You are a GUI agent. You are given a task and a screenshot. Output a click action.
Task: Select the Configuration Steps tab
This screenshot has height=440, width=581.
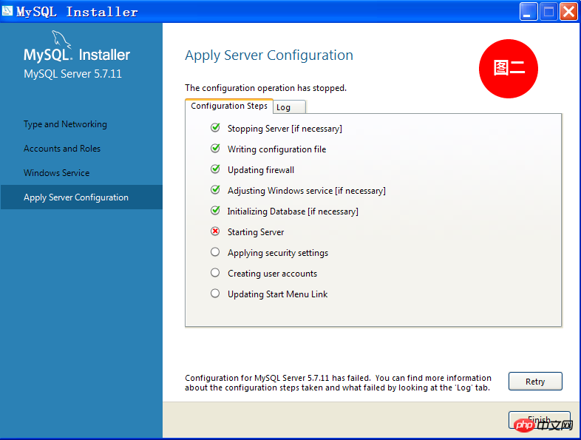229,106
